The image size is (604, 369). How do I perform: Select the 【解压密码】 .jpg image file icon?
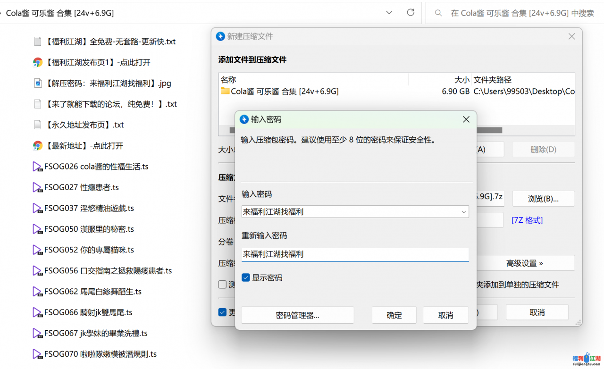coord(38,83)
